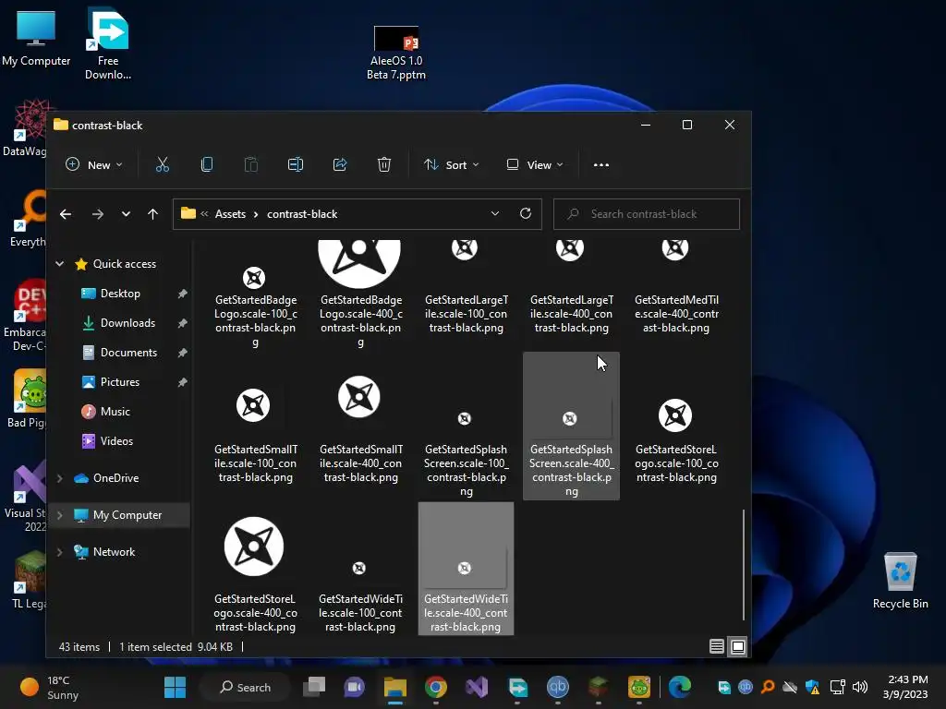
Task: Expand the address bar history dropdown
Action: [495, 213]
